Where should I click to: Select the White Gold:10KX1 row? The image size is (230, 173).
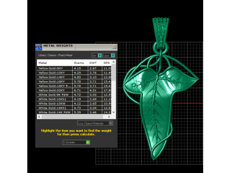point(74,99)
